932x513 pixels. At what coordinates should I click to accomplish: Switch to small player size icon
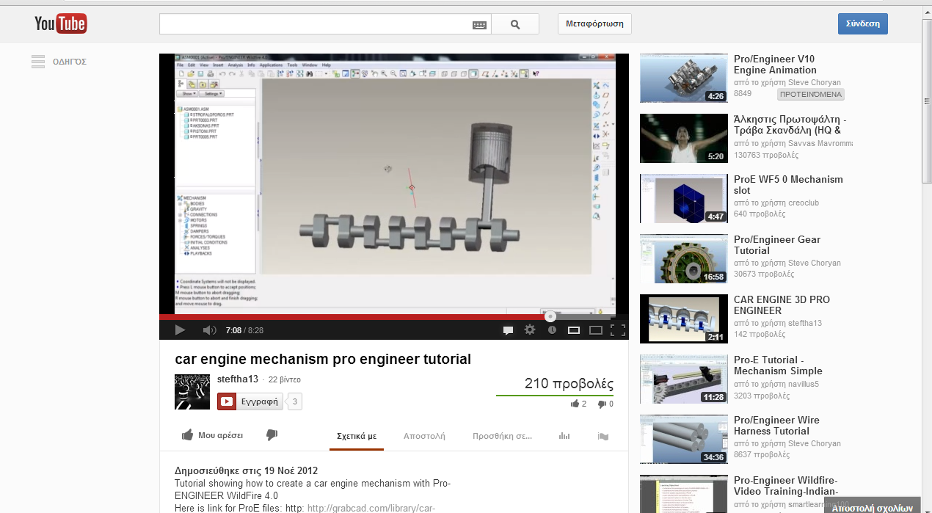click(574, 330)
